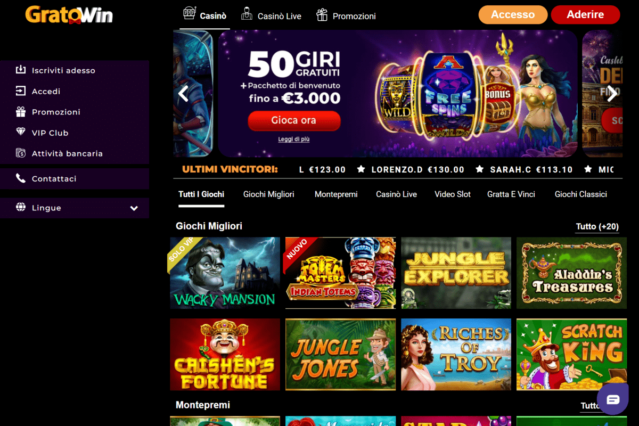Click the Gioca ora banner button
The height and width of the screenshot is (426, 639).
[x=294, y=120]
